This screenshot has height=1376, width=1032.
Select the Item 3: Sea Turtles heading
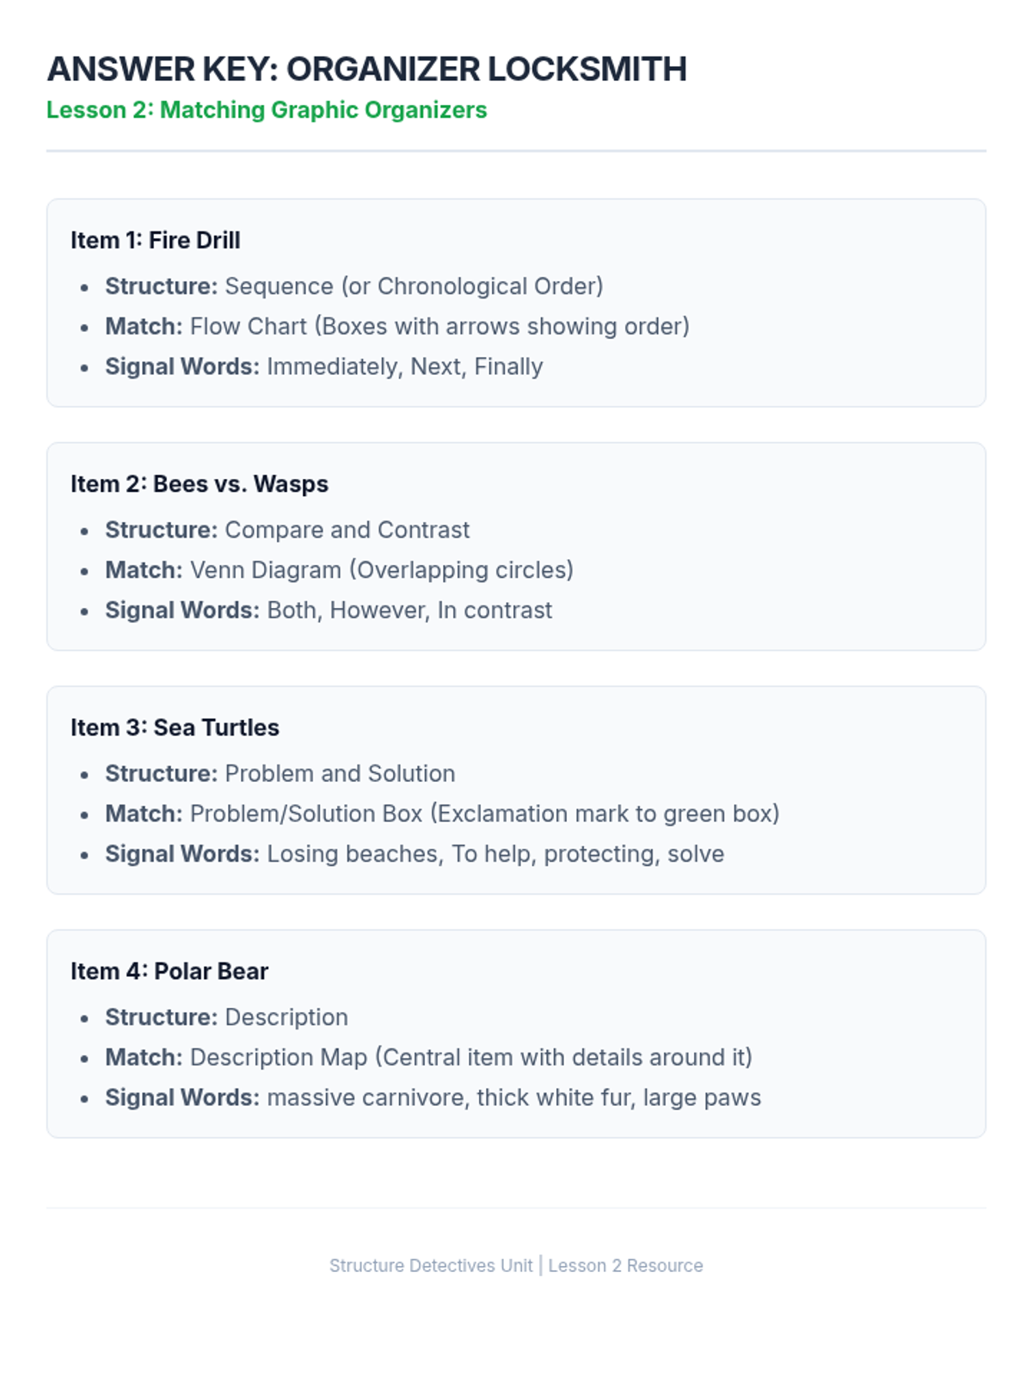tap(175, 728)
